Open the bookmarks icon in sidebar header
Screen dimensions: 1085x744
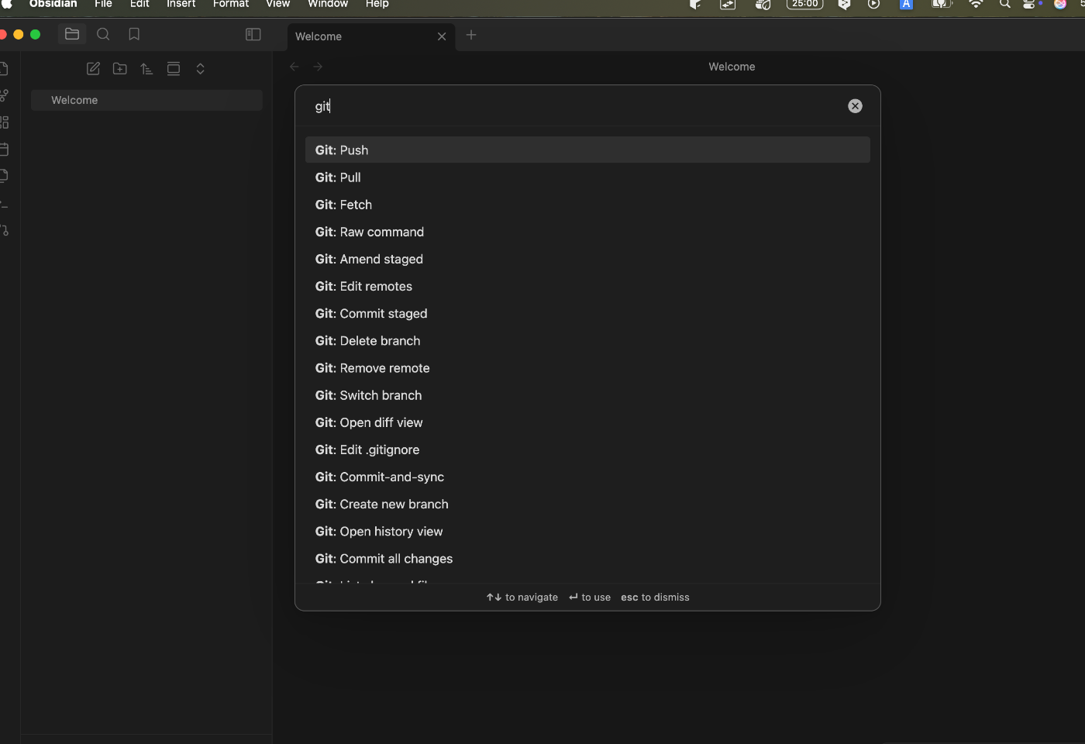[x=134, y=34]
